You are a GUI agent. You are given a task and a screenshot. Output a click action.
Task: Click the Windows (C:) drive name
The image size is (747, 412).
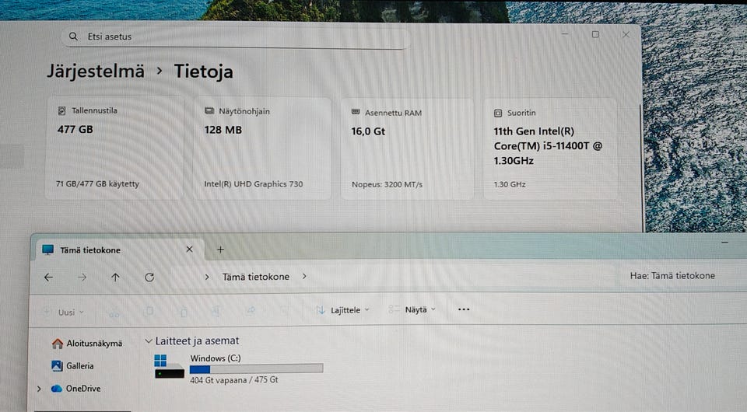point(216,358)
